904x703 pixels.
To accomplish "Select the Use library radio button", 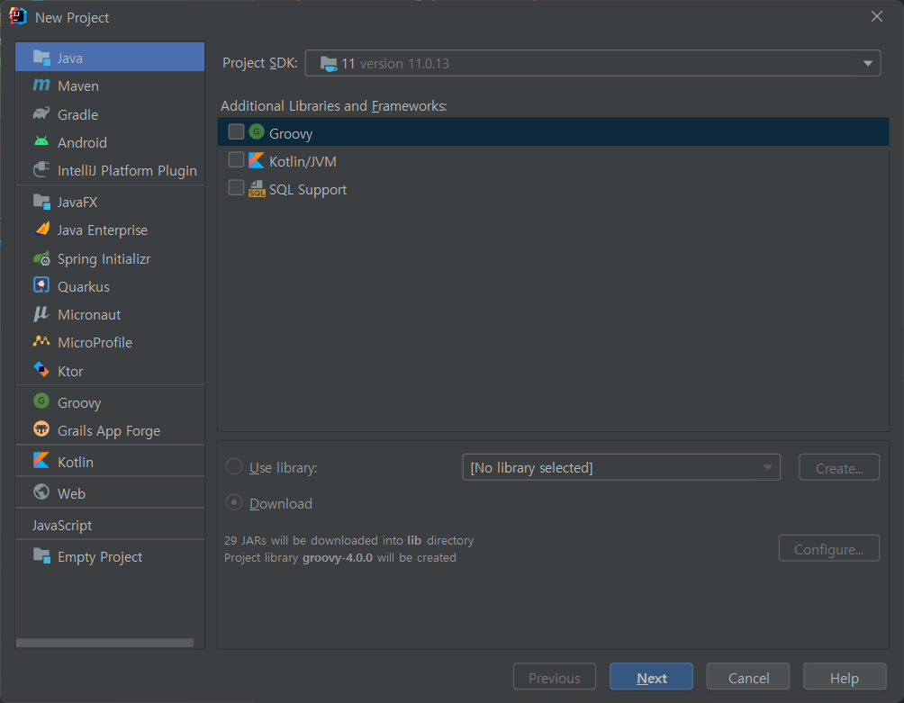I will [234, 467].
